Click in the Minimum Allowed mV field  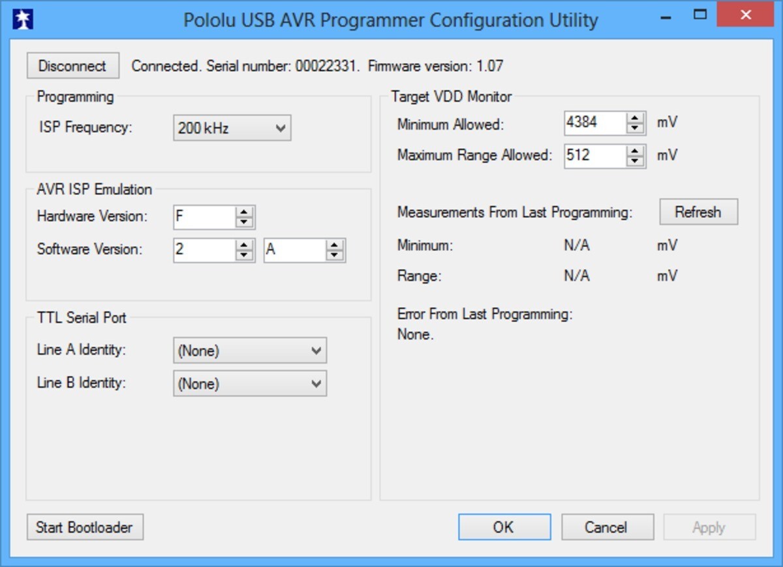[x=596, y=123]
